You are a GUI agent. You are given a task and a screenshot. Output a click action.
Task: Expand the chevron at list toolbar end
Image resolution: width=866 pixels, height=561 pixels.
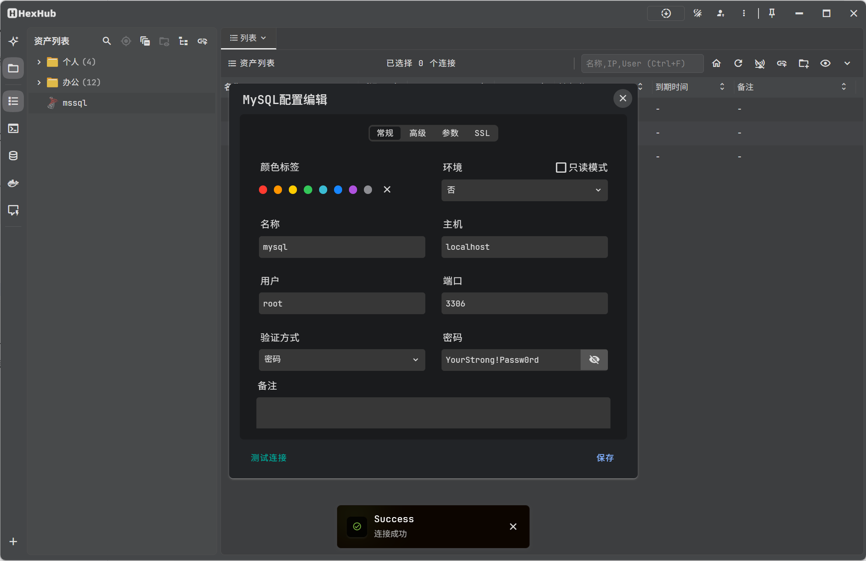pyautogui.click(x=847, y=64)
